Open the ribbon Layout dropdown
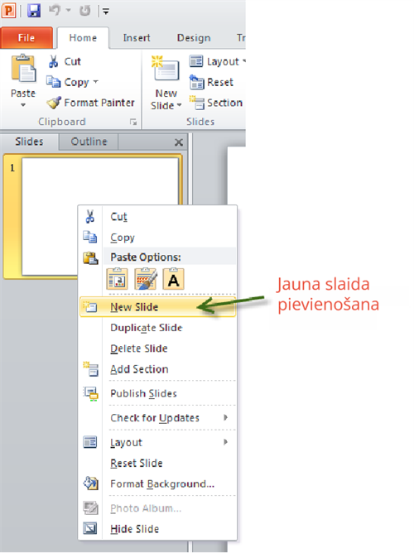Screen dimensions: 414x553 tap(217, 61)
